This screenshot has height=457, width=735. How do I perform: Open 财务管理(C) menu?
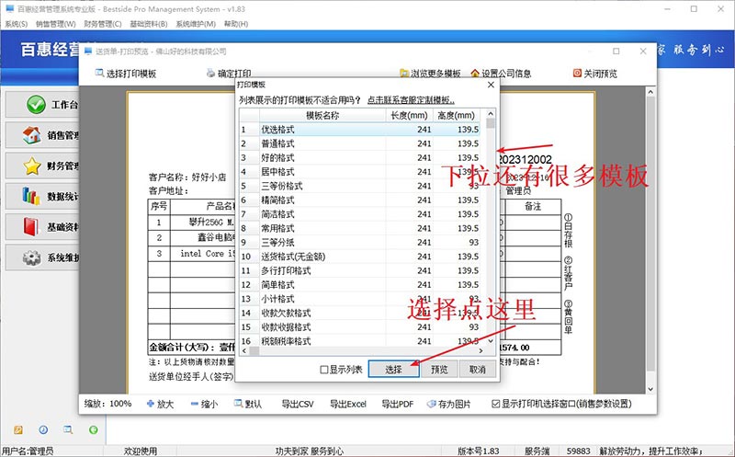(103, 24)
